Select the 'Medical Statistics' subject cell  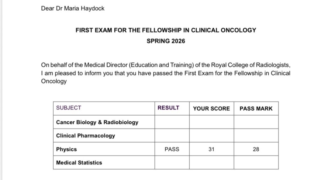pos(79,163)
